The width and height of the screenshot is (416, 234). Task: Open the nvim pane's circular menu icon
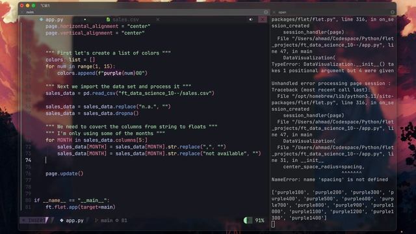pos(266,12)
